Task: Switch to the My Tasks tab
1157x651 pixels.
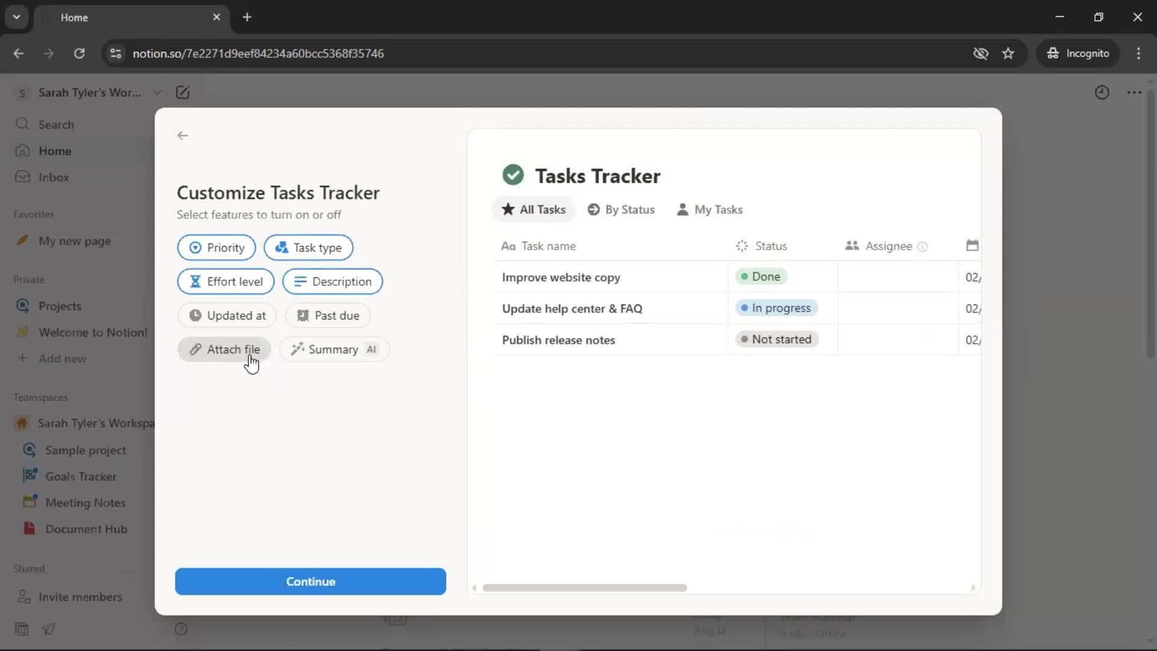Action: pyautogui.click(x=709, y=210)
